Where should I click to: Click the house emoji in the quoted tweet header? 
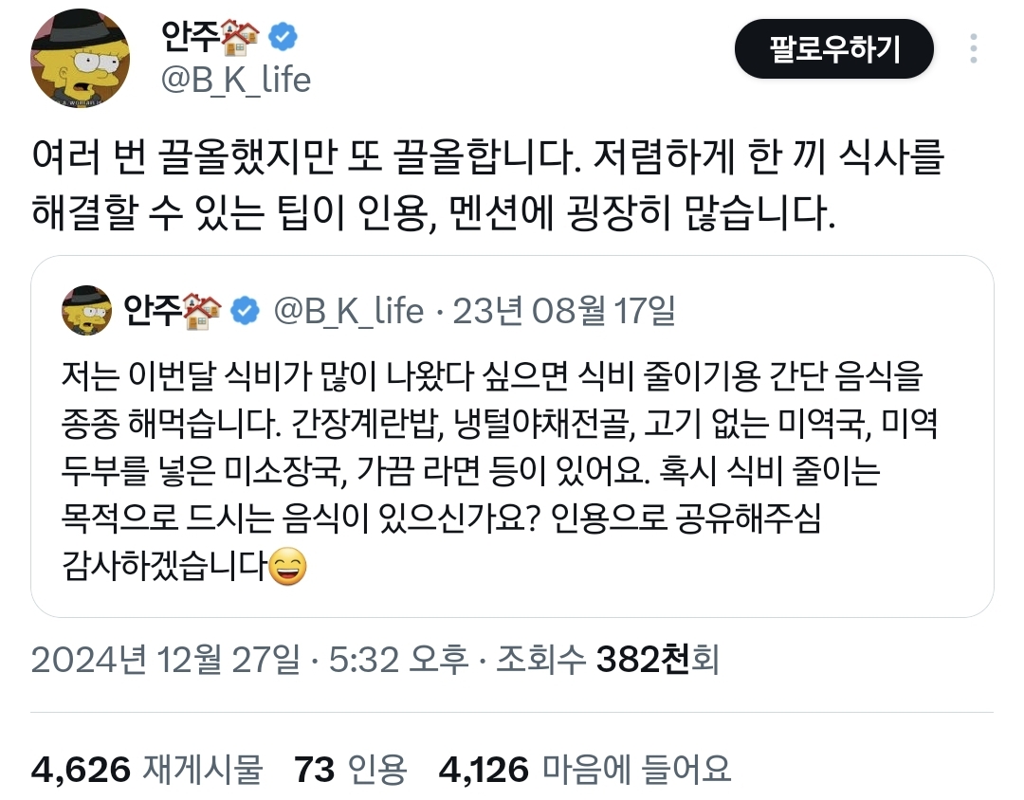click(x=202, y=309)
